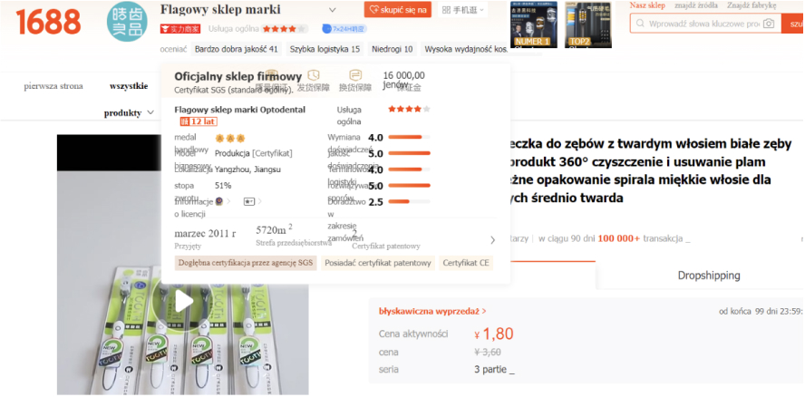The image size is (805, 397).
Task: Click the red power merchant badge
Action: point(180,29)
